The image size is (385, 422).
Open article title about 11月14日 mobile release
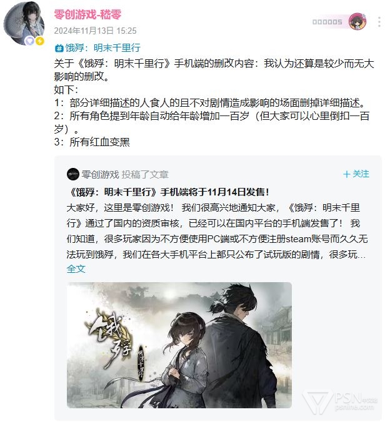168,192
